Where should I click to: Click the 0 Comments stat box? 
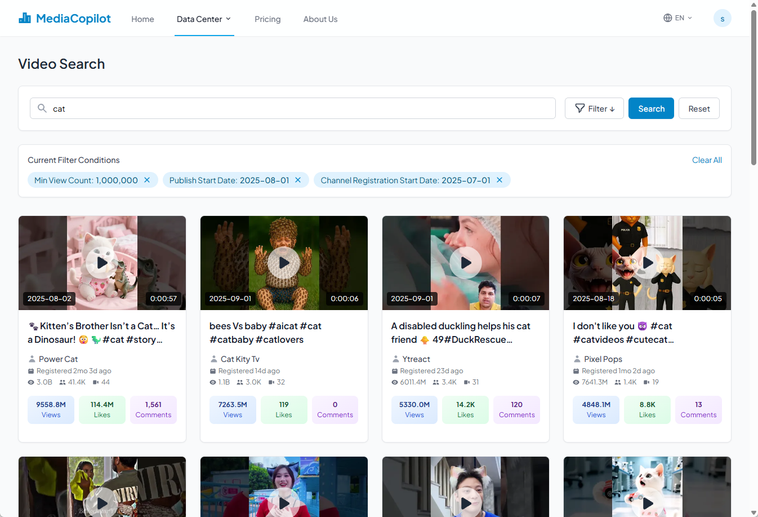point(335,410)
